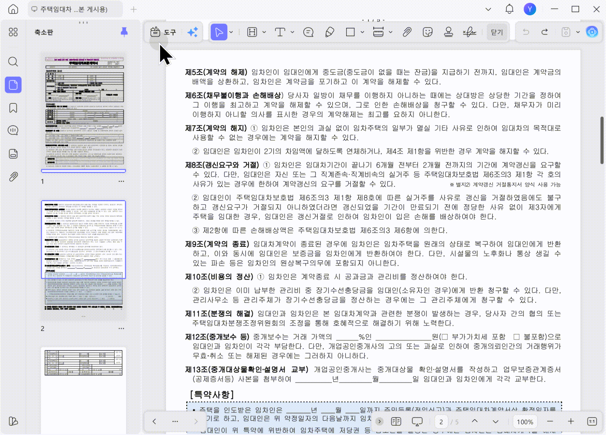Select the page thumbnails panel icon
This screenshot has height=435, width=606.
(x=13, y=85)
